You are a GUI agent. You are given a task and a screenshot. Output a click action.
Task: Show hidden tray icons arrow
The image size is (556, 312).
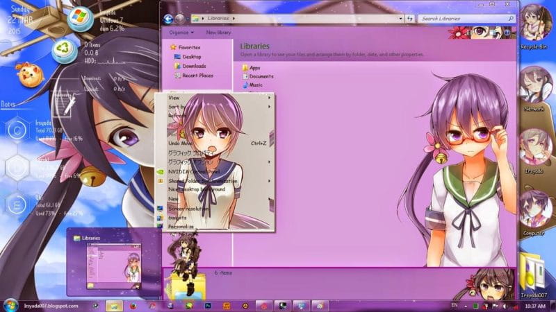[466, 306]
